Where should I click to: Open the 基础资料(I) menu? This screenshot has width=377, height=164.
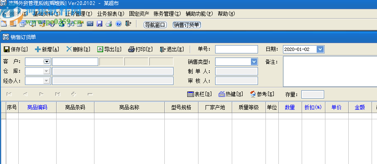[47, 14]
